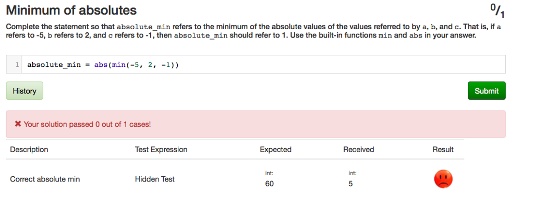Click the red sad face result icon
534x219 pixels.
point(443,179)
